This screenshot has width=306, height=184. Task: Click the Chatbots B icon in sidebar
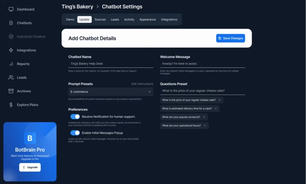coord(11,23)
